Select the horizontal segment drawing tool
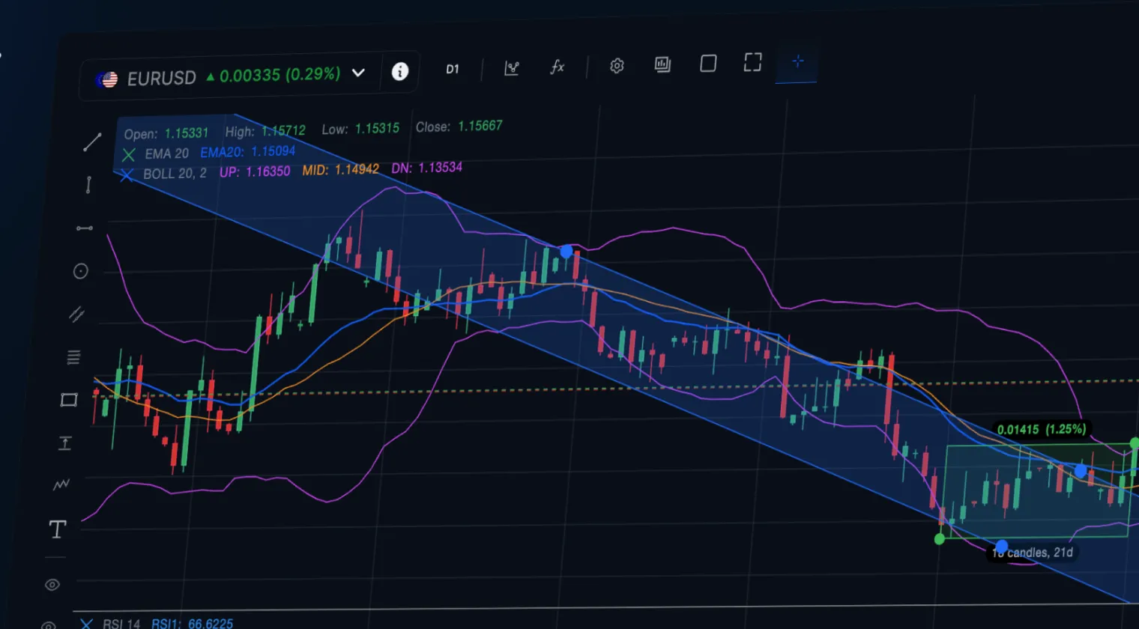Screen dimensions: 1139x629 coord(85,228)
